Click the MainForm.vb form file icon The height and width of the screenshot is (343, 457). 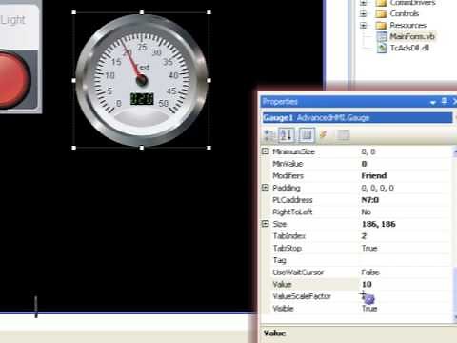(x=382, y=36)
